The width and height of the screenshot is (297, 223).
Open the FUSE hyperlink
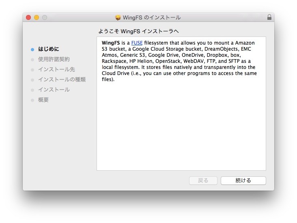[137, 43]
